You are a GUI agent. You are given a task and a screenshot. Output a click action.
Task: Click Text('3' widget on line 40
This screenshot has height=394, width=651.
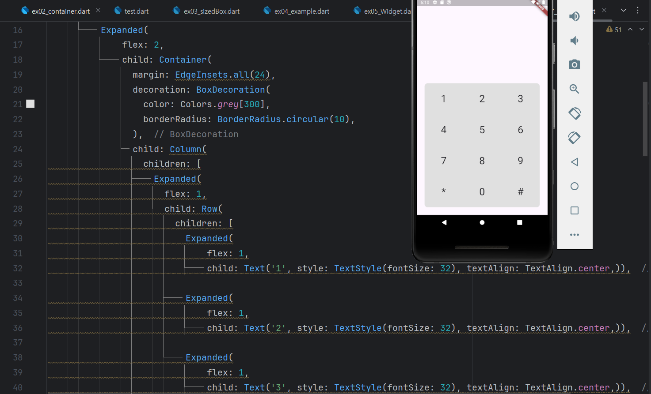(265, 387)
